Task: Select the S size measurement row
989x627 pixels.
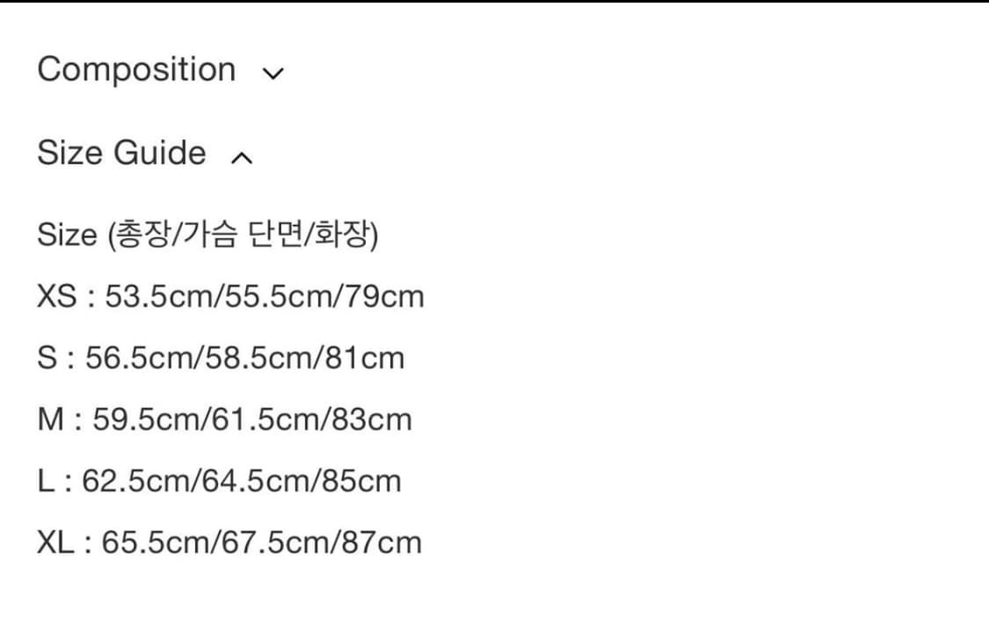Action: 220,358
